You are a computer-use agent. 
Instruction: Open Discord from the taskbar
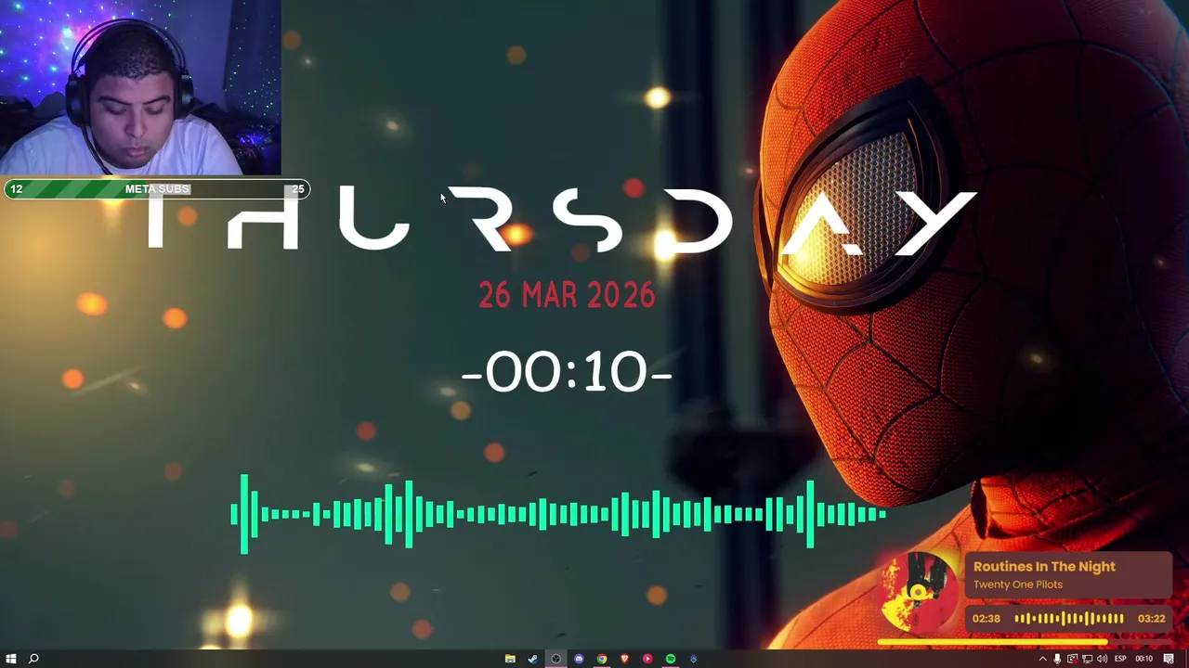click(579, 659)
